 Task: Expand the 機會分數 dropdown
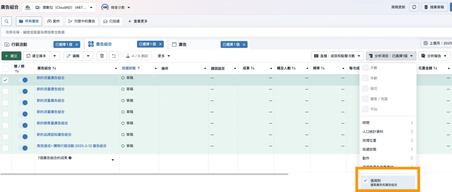click(129, 7)
